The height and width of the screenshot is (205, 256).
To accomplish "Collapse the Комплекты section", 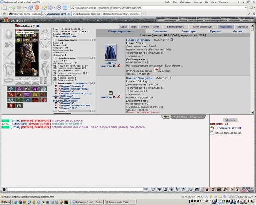I will tap(54, 83).
